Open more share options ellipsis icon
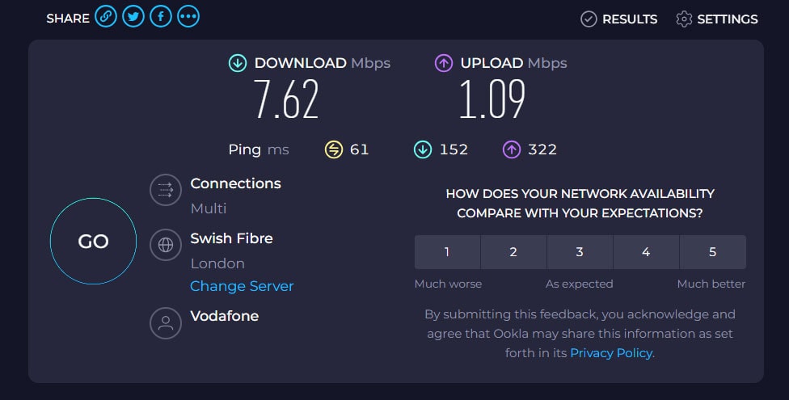Image resolution: width=789 pixels, height=400 pixels. [188, 17]
